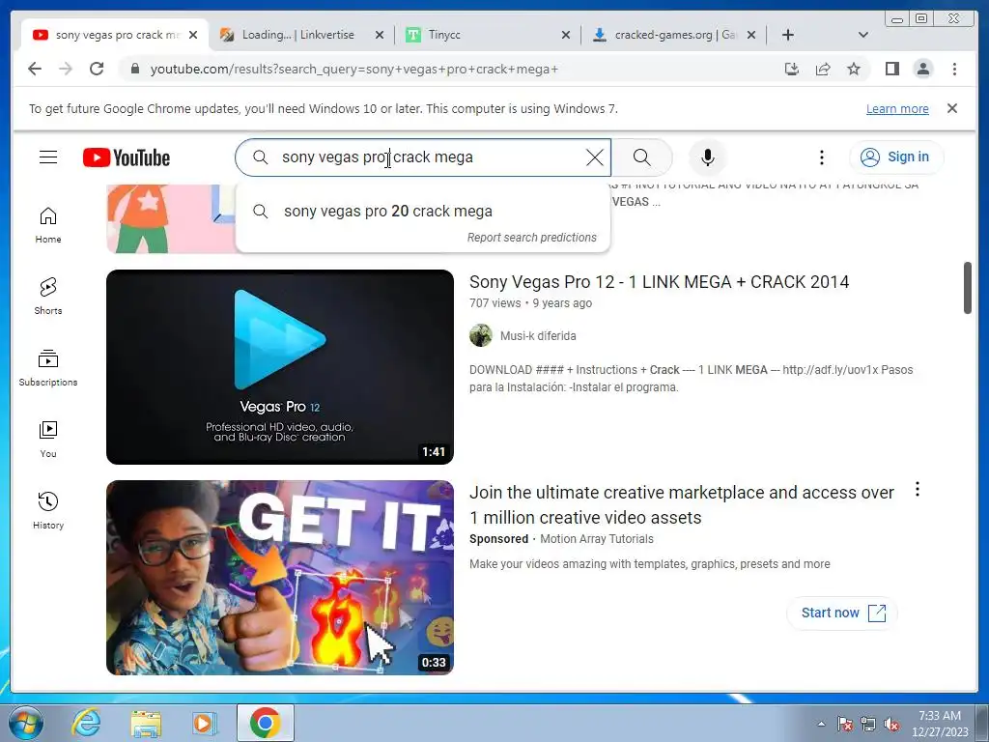Start voice search with the microphone icon
Image resolution: width=989 pixels, height=742 pixels.
(708, 157)
